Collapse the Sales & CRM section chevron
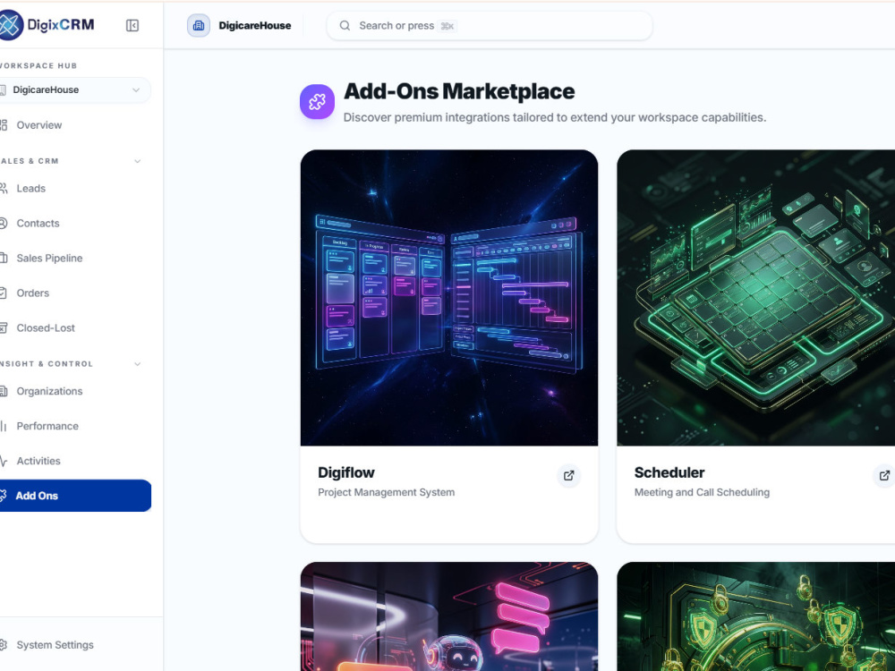The image size is (895, 671). click(137, 161)
